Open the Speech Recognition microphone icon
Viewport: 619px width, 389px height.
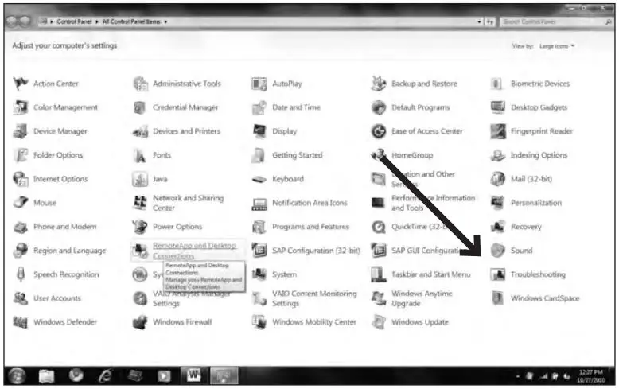pyautogui.click(x=21, y=274)
